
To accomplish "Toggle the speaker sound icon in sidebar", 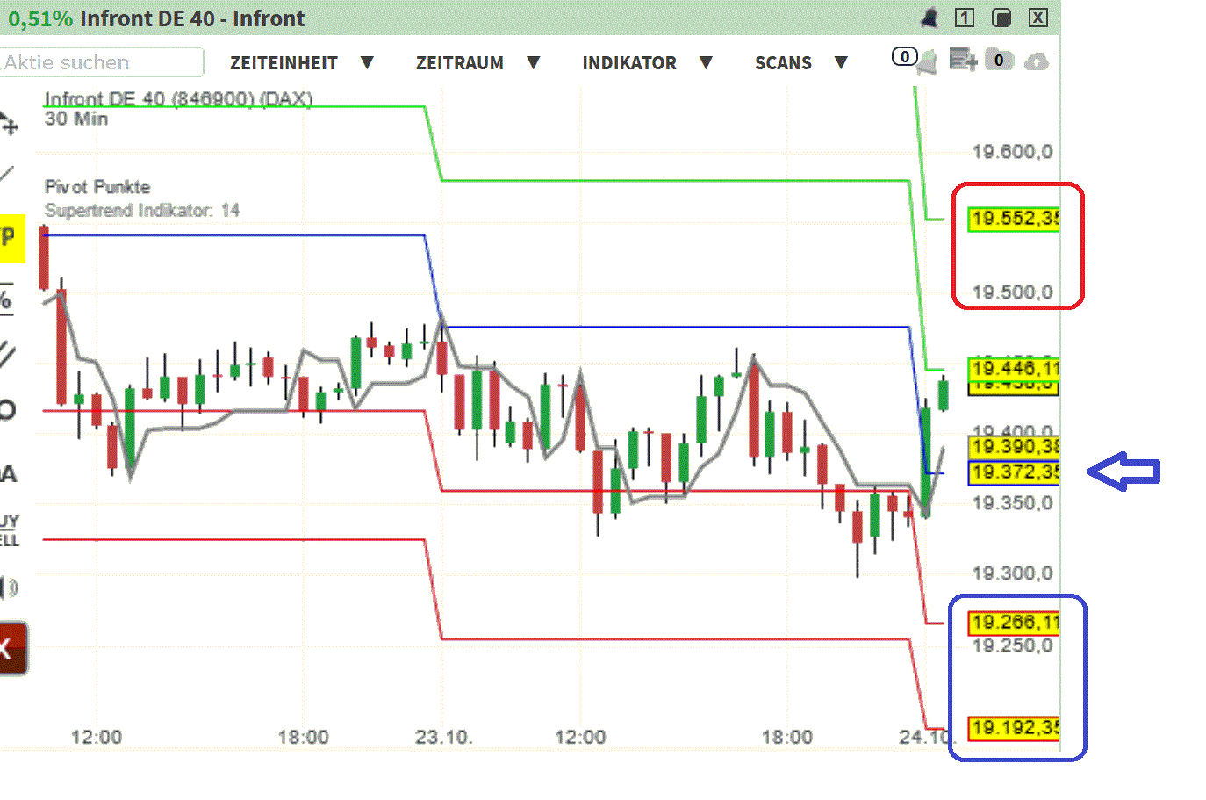I will click(x=9, y=587).
